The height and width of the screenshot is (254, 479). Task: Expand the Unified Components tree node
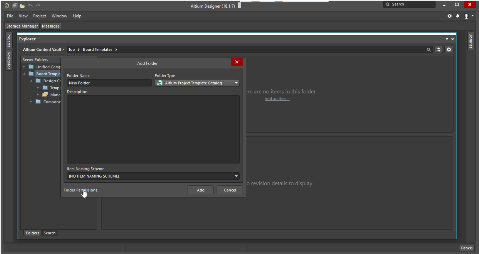click(x=24, y=67)
